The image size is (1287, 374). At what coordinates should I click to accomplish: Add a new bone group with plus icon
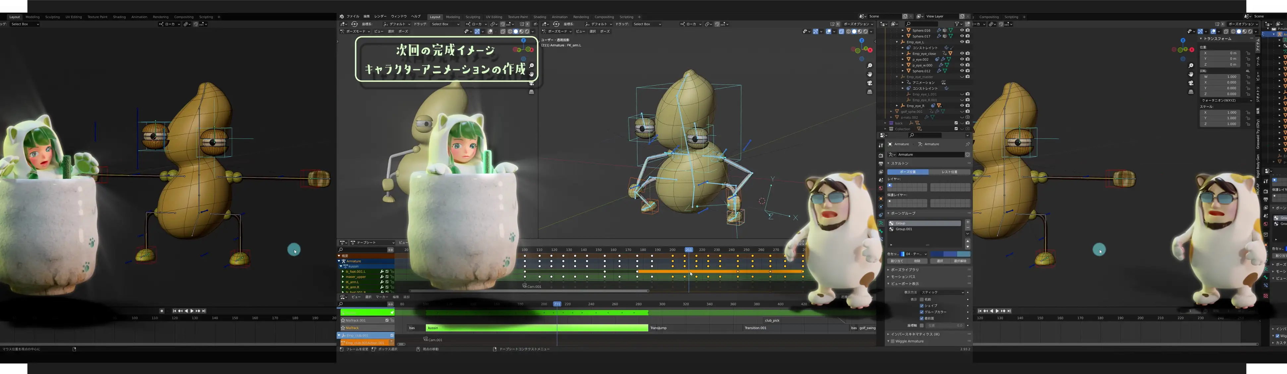(968, 222)
